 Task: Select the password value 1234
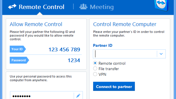tap(74, 61)
